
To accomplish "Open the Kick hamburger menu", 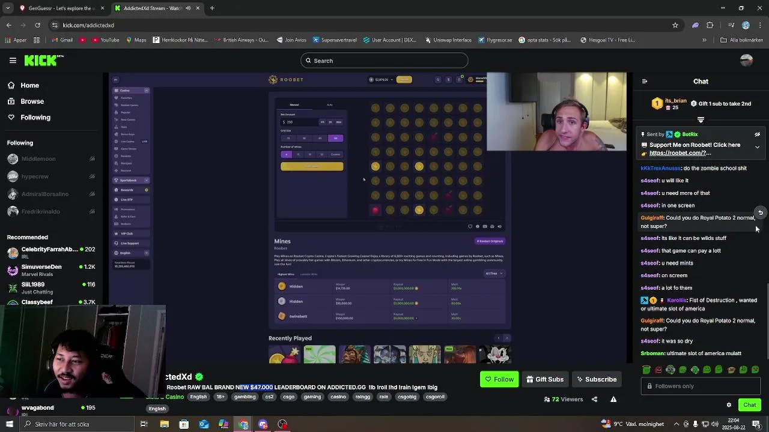I will 13,61.
